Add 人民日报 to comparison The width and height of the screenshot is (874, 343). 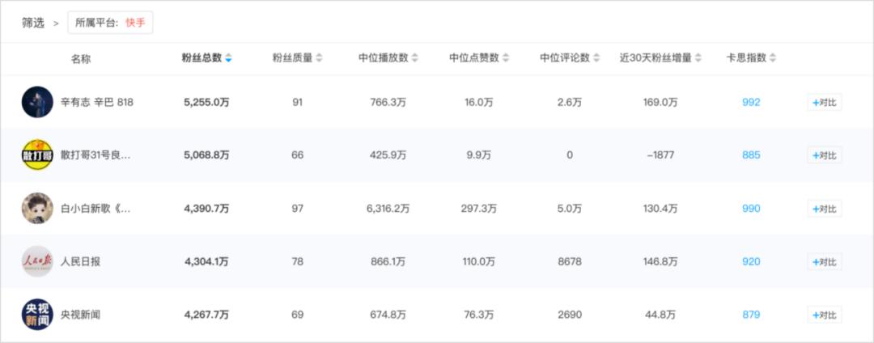click(824, 261)
